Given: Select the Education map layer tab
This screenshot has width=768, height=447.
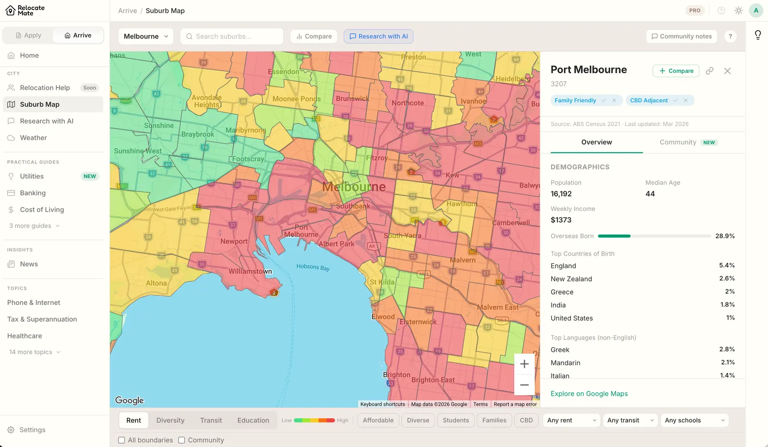Looking at the screenshot, I should pyautogui.click(x=253, y=421).
